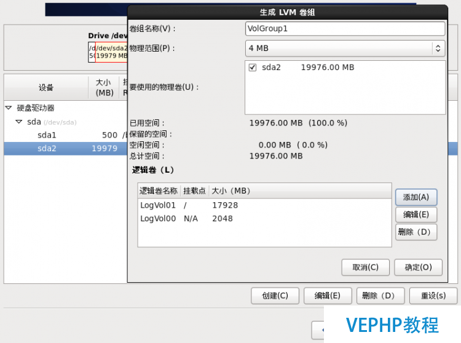The height and width of the screenshot is (343, 461).
Task: Toggle the sda2 physical volume checkbox
Action: (253, 68)
